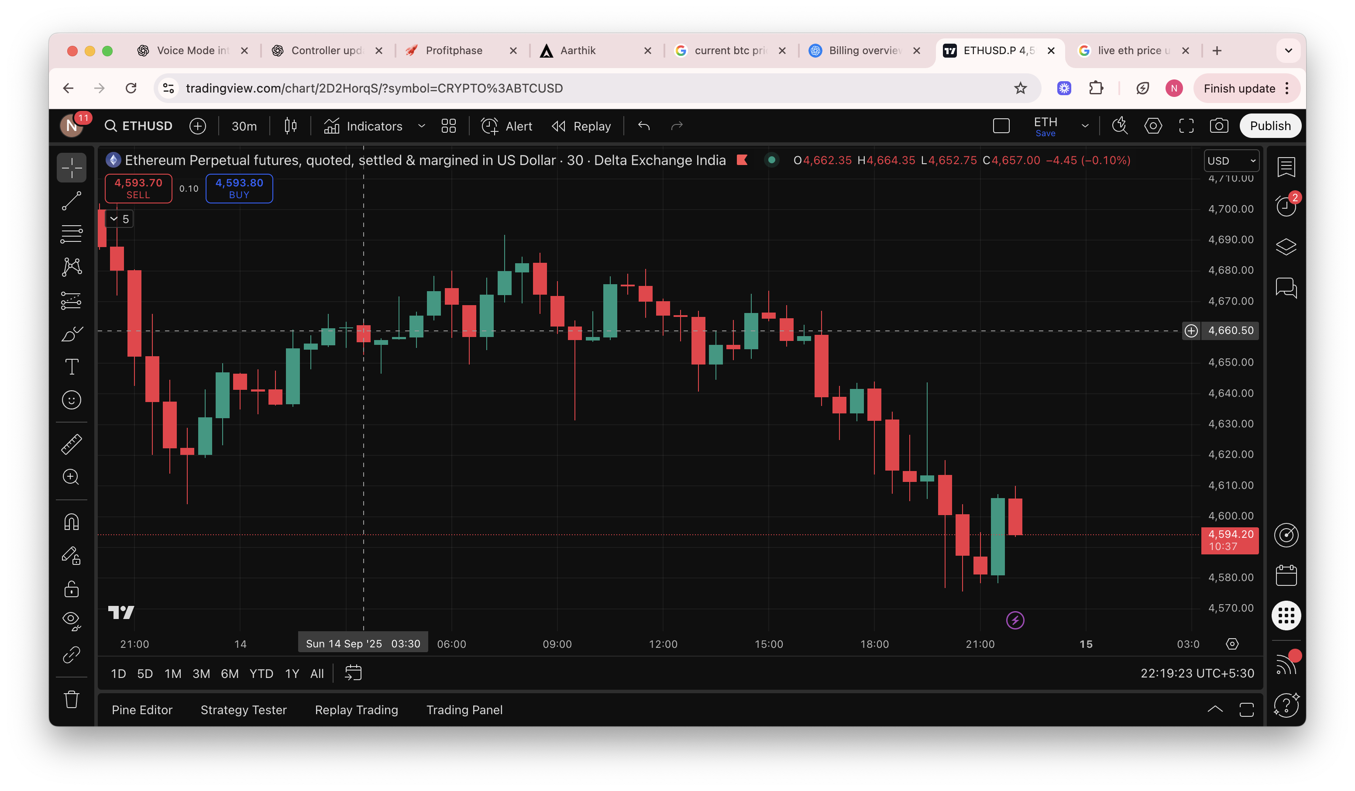Screen dimensions: 1355x791
Task: Click the Publish button
Action: click(x=1269, y=126)
